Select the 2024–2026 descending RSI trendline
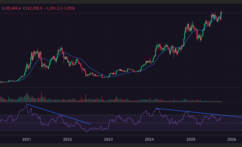 coord(199,113)
